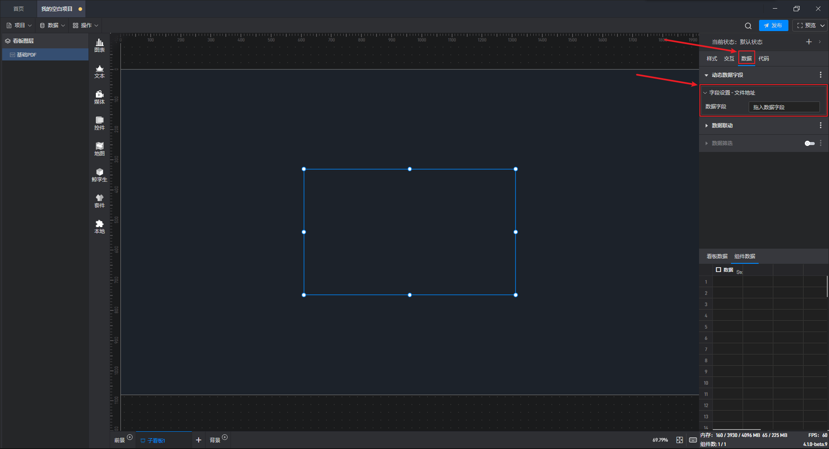Click the 69.79% zoom level
This screenshot has width=829, height=449.
(x=660, y=440)
